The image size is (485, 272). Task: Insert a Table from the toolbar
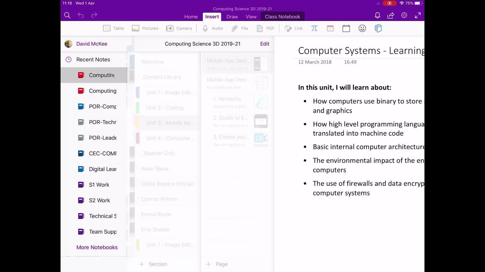pos(113,28)
